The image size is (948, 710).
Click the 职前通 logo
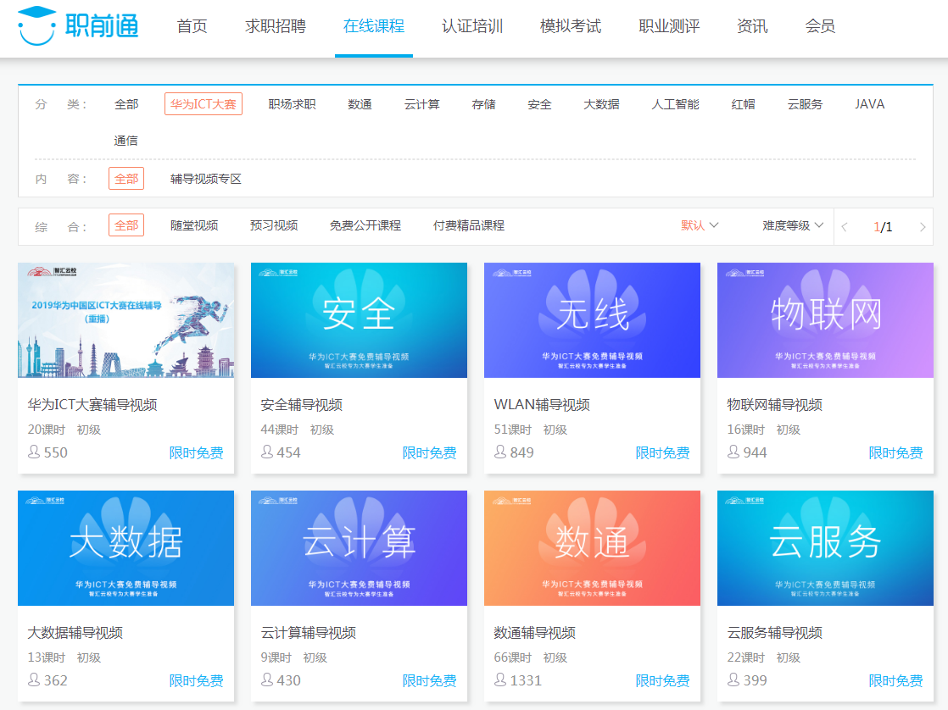pos(79,25)
